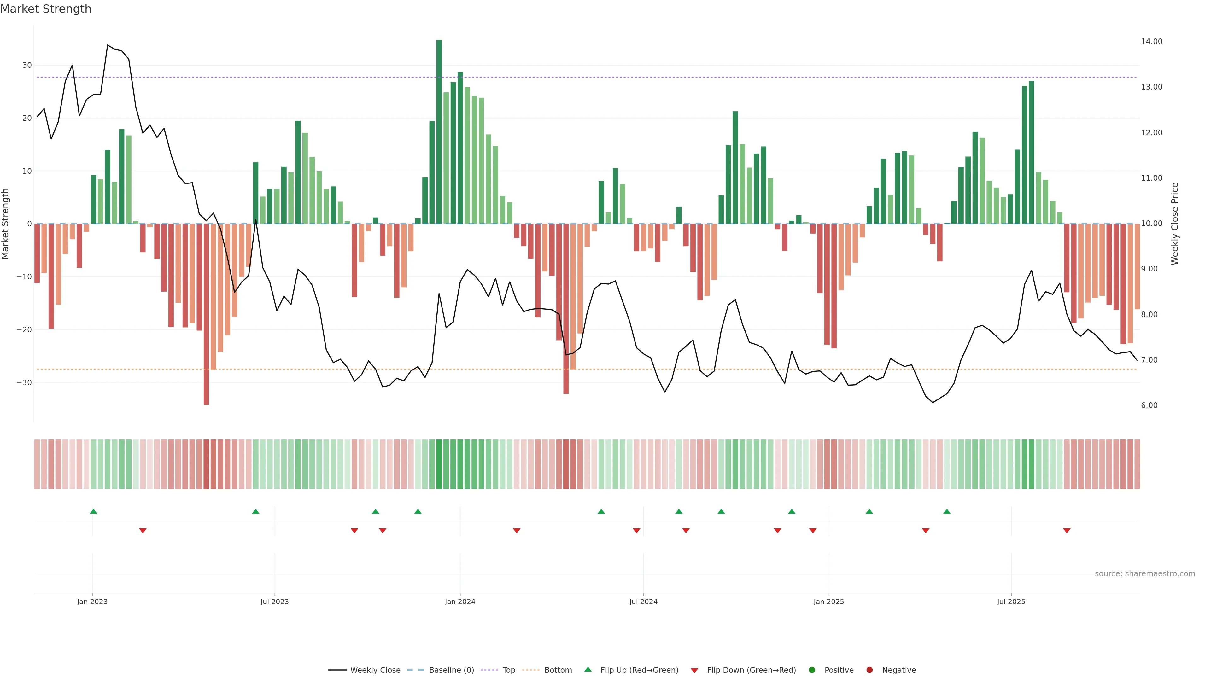Click the Positive green circle legend icon
Image resolution: width=1211 pixels, height=681 pixels.
coord(812,670)
